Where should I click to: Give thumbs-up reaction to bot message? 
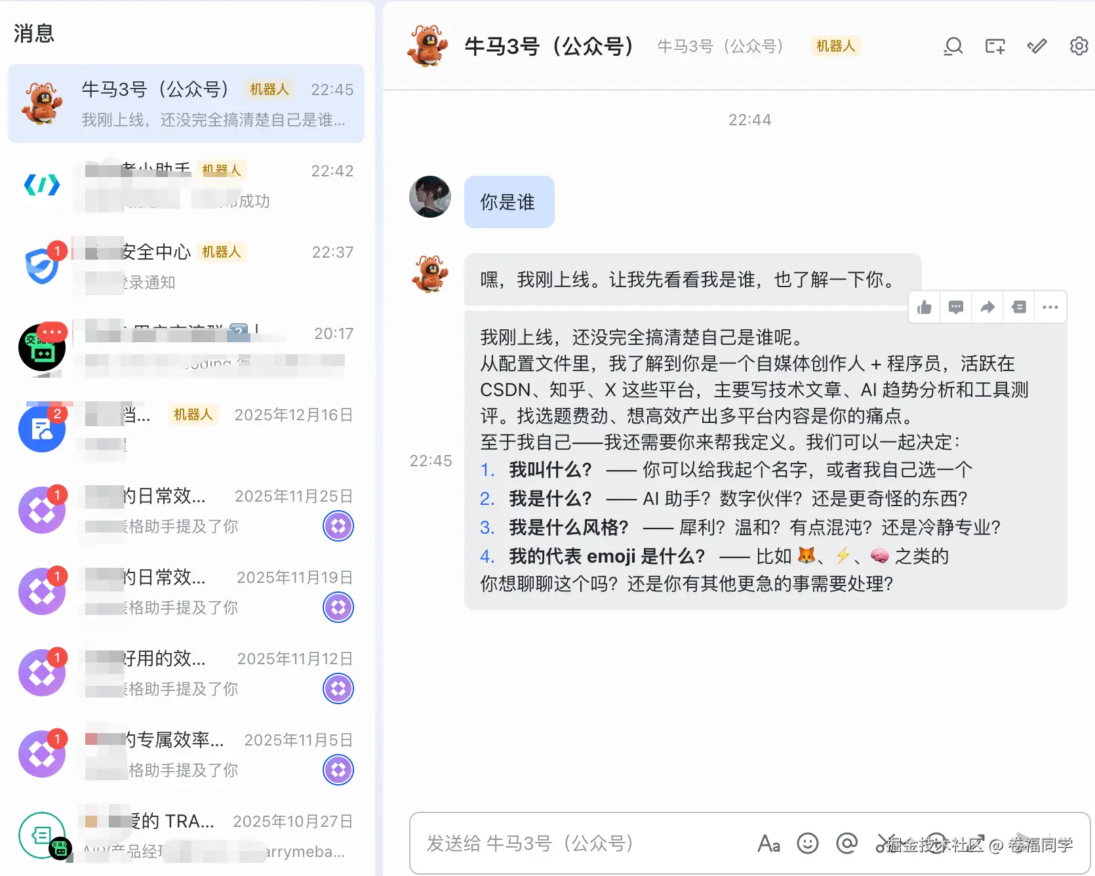pos(925,307)
